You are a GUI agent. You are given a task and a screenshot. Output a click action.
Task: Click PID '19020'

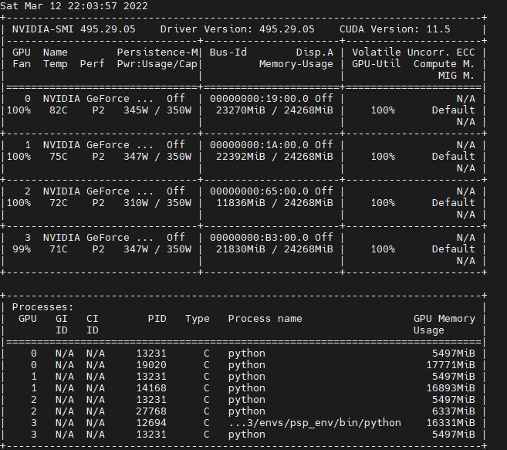(x=151, y=365)
